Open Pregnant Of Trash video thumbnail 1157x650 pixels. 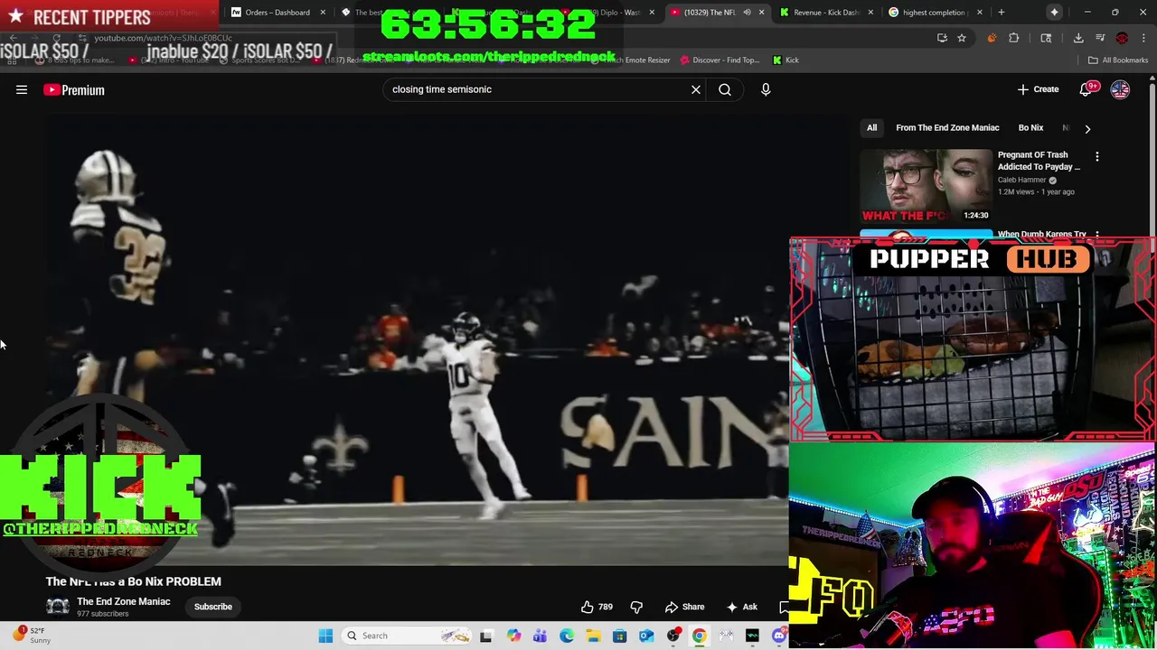[x=926, y=186]
